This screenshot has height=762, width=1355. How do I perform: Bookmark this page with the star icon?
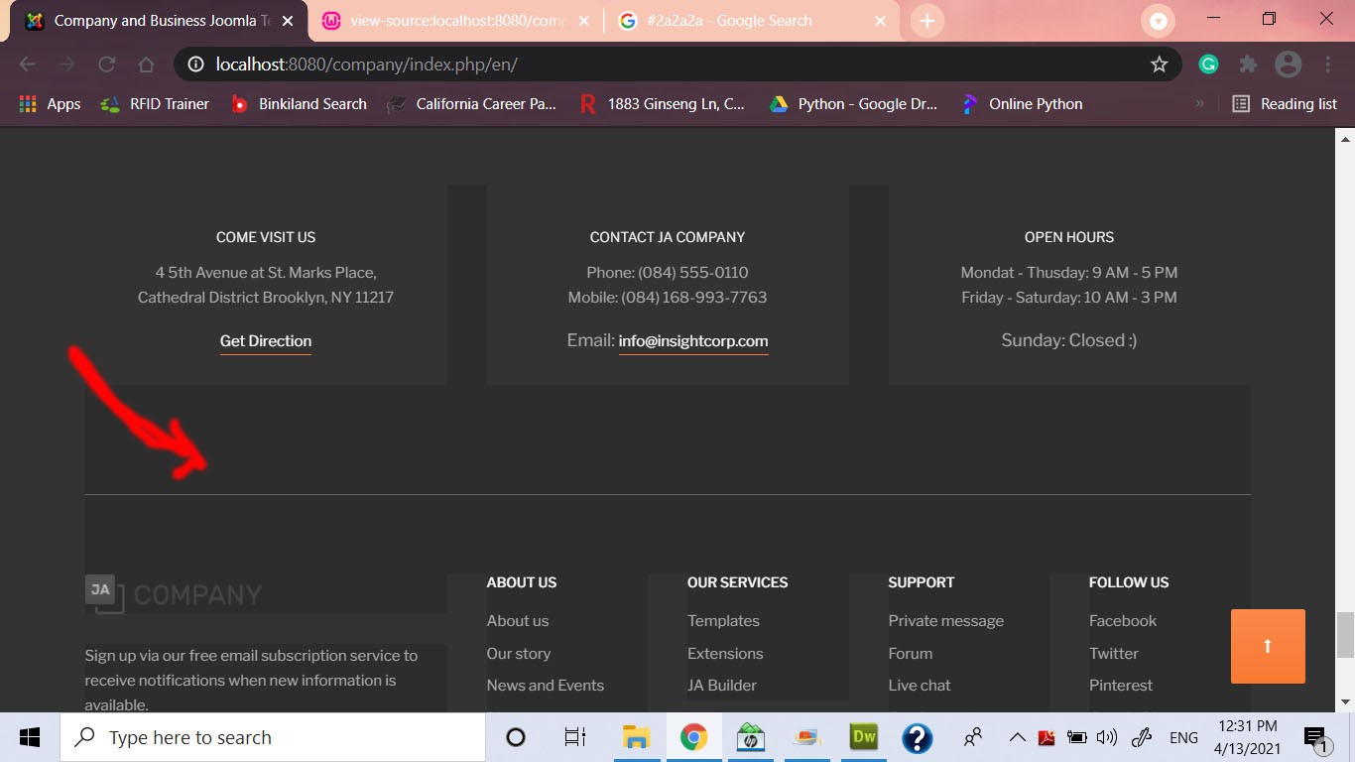pos(1159,64)
